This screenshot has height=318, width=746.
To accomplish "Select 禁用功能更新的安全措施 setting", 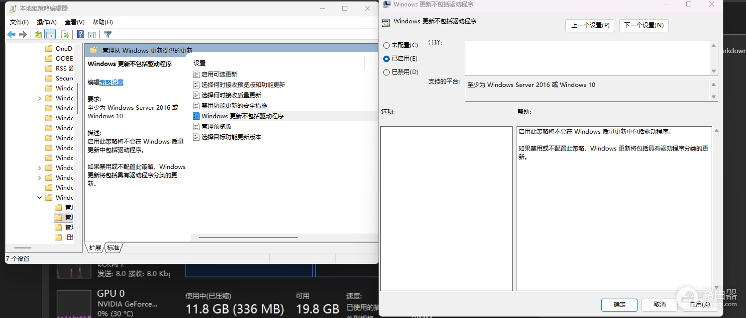I will 234,105.
